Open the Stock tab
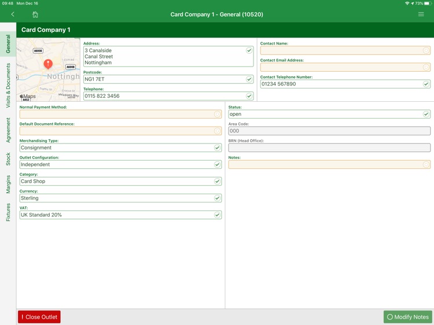 8,159
